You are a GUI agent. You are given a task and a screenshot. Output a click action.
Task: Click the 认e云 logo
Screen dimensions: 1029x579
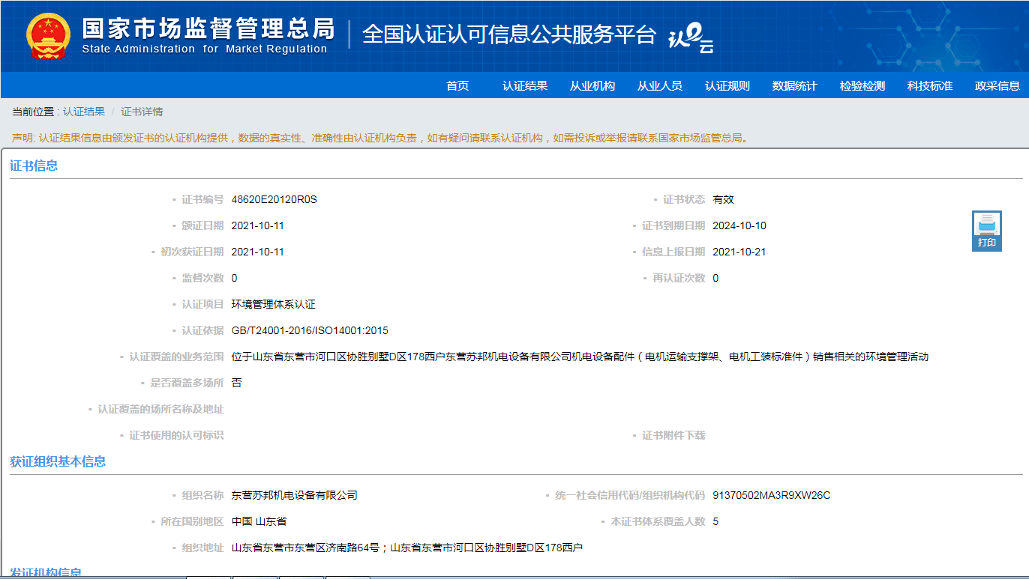coord(690,37)
